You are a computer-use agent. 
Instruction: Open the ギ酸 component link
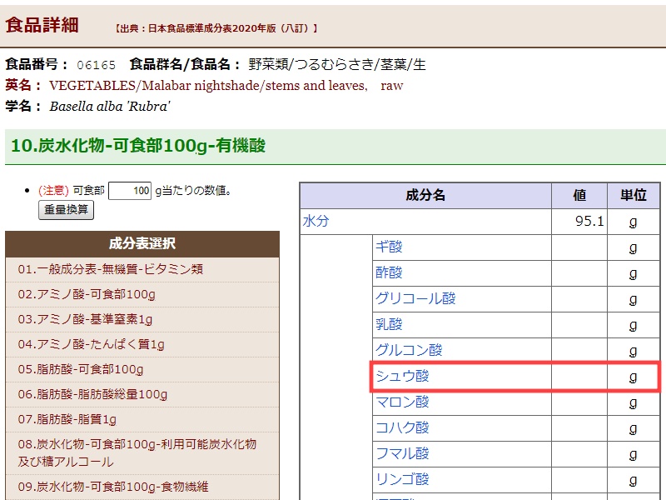pos(389,247)
